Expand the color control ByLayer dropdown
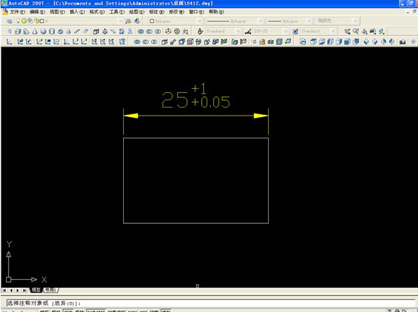This screenshot has height=312, width=418. point(199,21)
